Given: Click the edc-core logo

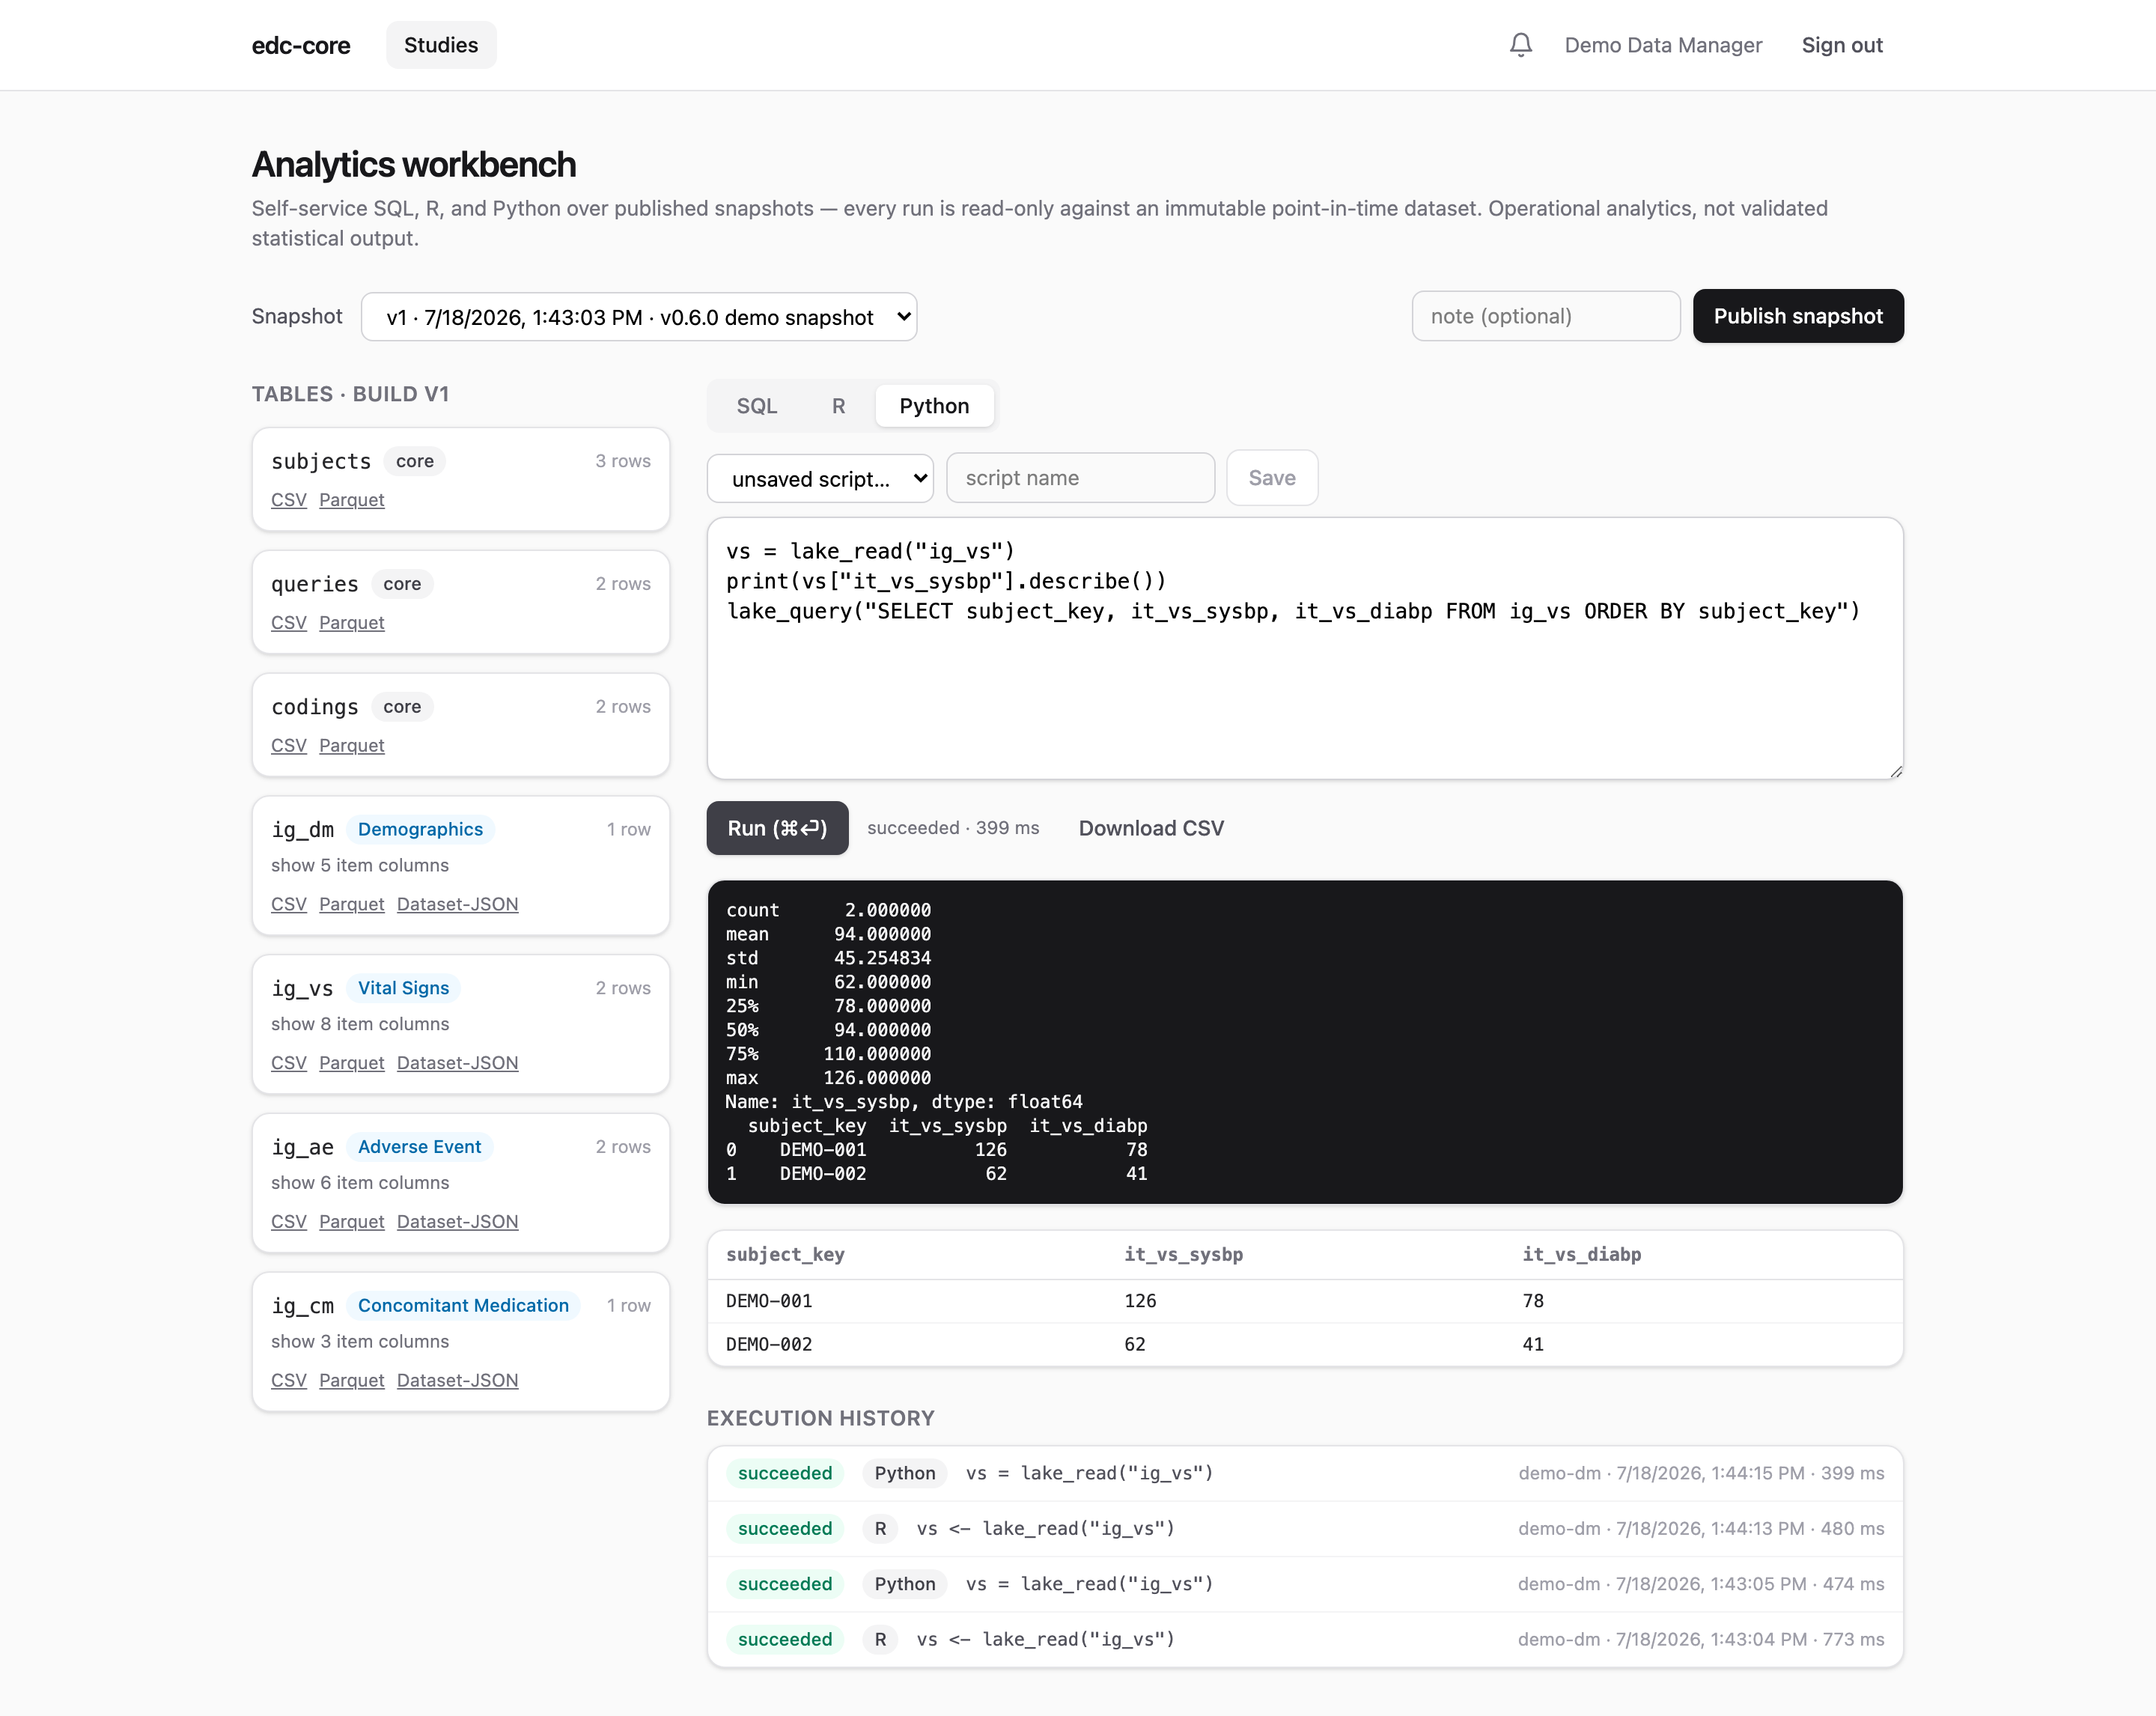Looking at the screenshot, I should [x=301, y=45].
